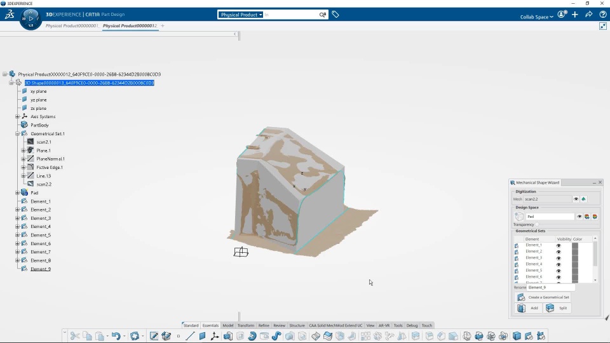Click the Transparency slider handle
The image size is (610, 343).
[x=537, y=224]
